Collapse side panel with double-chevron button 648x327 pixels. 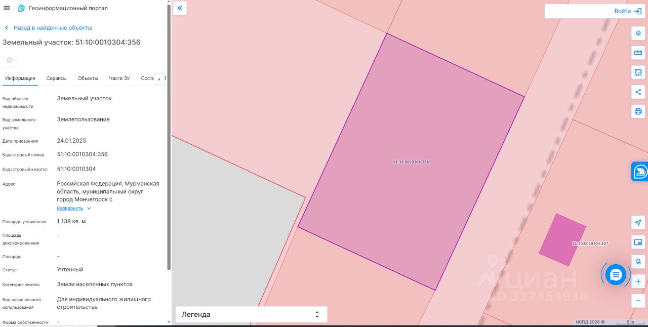(x=180, y=8)
